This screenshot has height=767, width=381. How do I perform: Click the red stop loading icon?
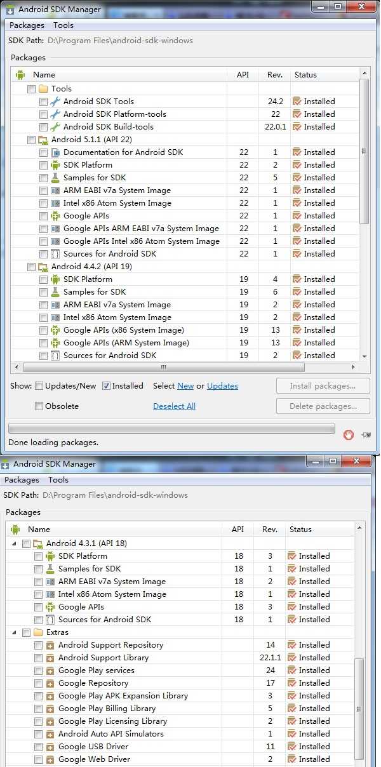click(348, 435)
